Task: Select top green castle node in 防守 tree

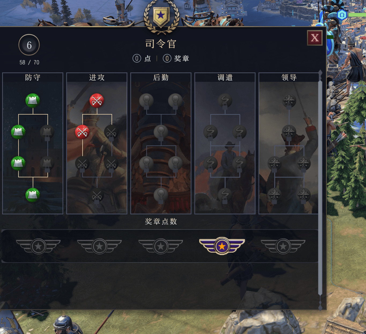Action: [x=33, y=101]
